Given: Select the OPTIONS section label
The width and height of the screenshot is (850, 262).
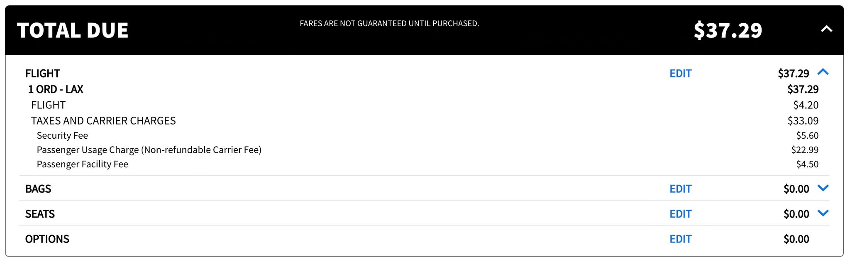Looking at the screenshot, I should pos(47,239).
